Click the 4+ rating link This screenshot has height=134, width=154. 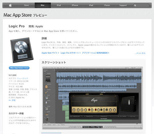click(12, 100)
